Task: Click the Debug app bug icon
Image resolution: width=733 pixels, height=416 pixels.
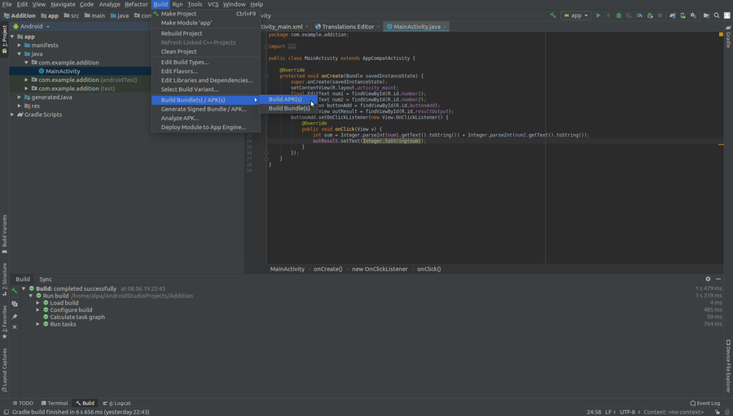Action: (619, 15)
